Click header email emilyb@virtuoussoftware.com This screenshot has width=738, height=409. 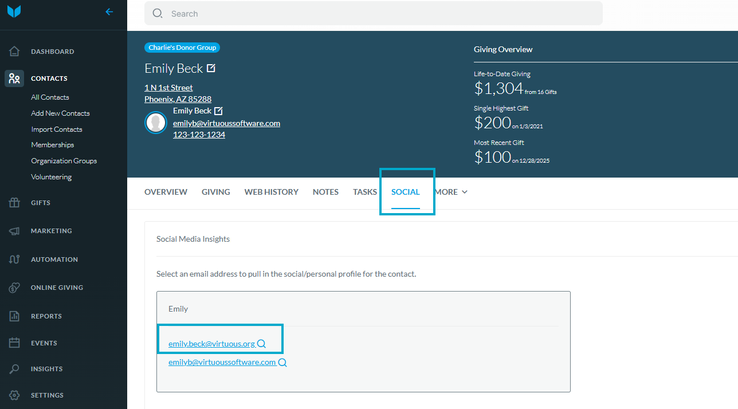coord(226,123)
